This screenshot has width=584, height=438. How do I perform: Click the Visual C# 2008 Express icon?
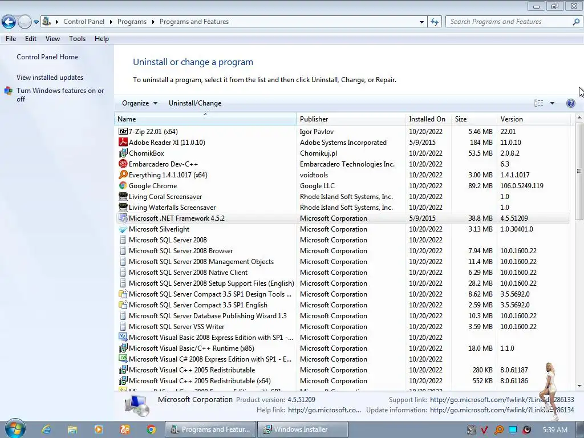tap(123, 359)
